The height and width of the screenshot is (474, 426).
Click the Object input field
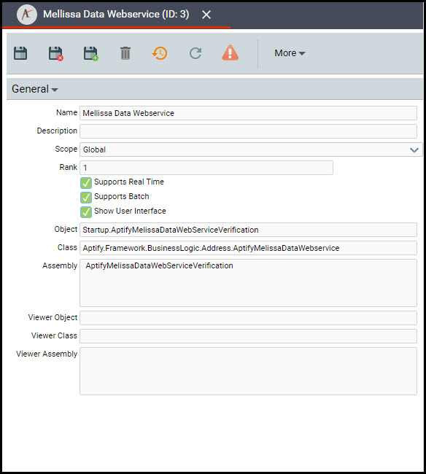coord(248,230)
